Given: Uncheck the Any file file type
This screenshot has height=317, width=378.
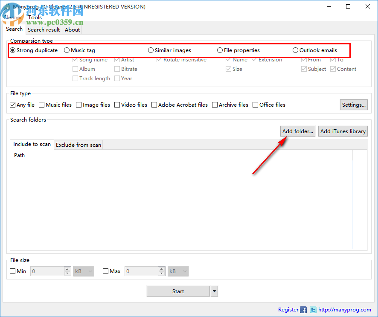Looking at the screenshot, I should pos(12,105).
